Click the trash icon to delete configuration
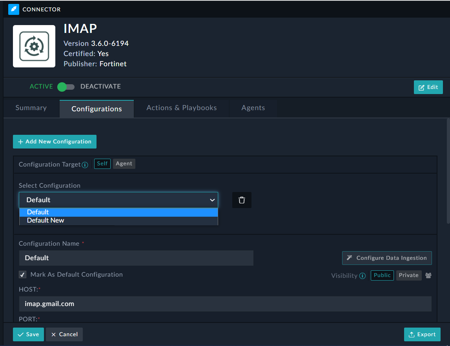The width and height of the screenshot is (450, 346). [x=242, y=200]
